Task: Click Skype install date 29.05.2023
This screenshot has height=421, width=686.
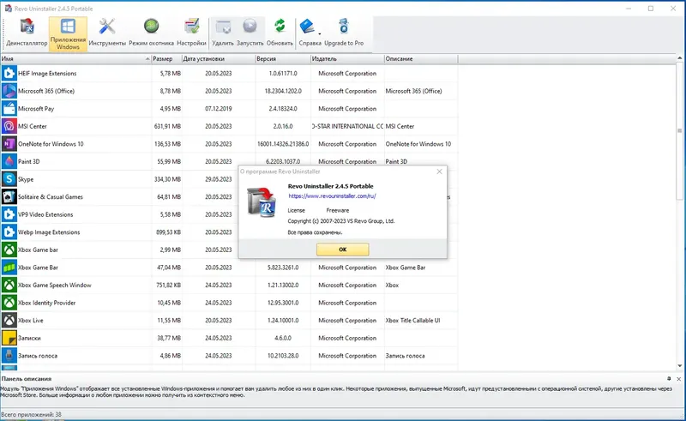Action: (219, 179)
